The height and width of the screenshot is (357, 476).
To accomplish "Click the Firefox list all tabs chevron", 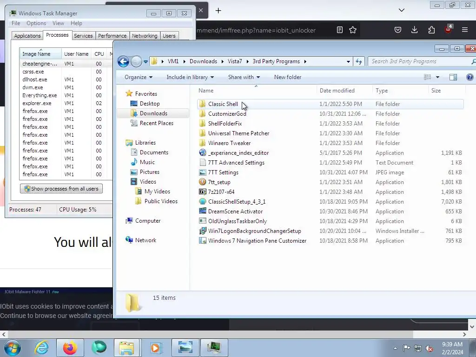I will click(401, 10).
